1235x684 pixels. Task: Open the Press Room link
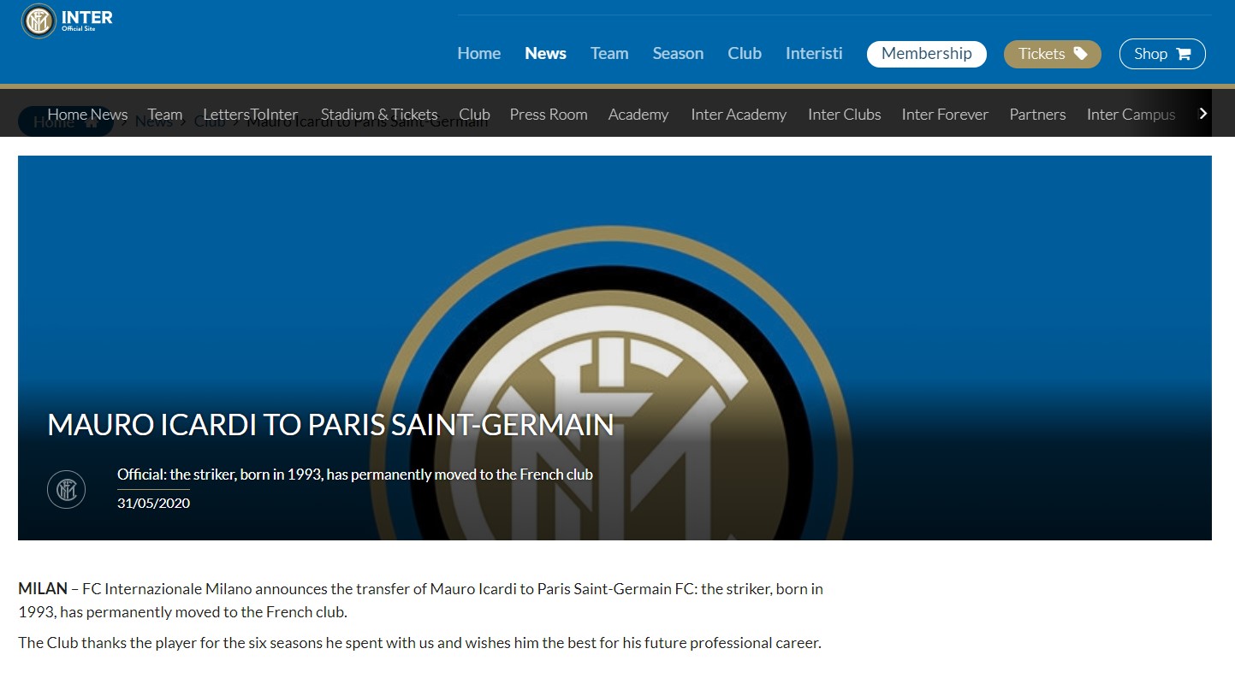(549, 115)
